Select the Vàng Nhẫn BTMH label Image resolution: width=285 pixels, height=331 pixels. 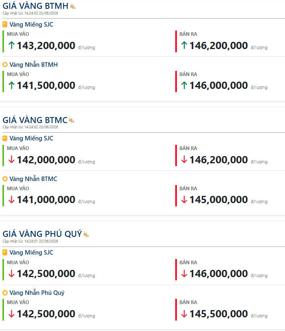[33, 65]
